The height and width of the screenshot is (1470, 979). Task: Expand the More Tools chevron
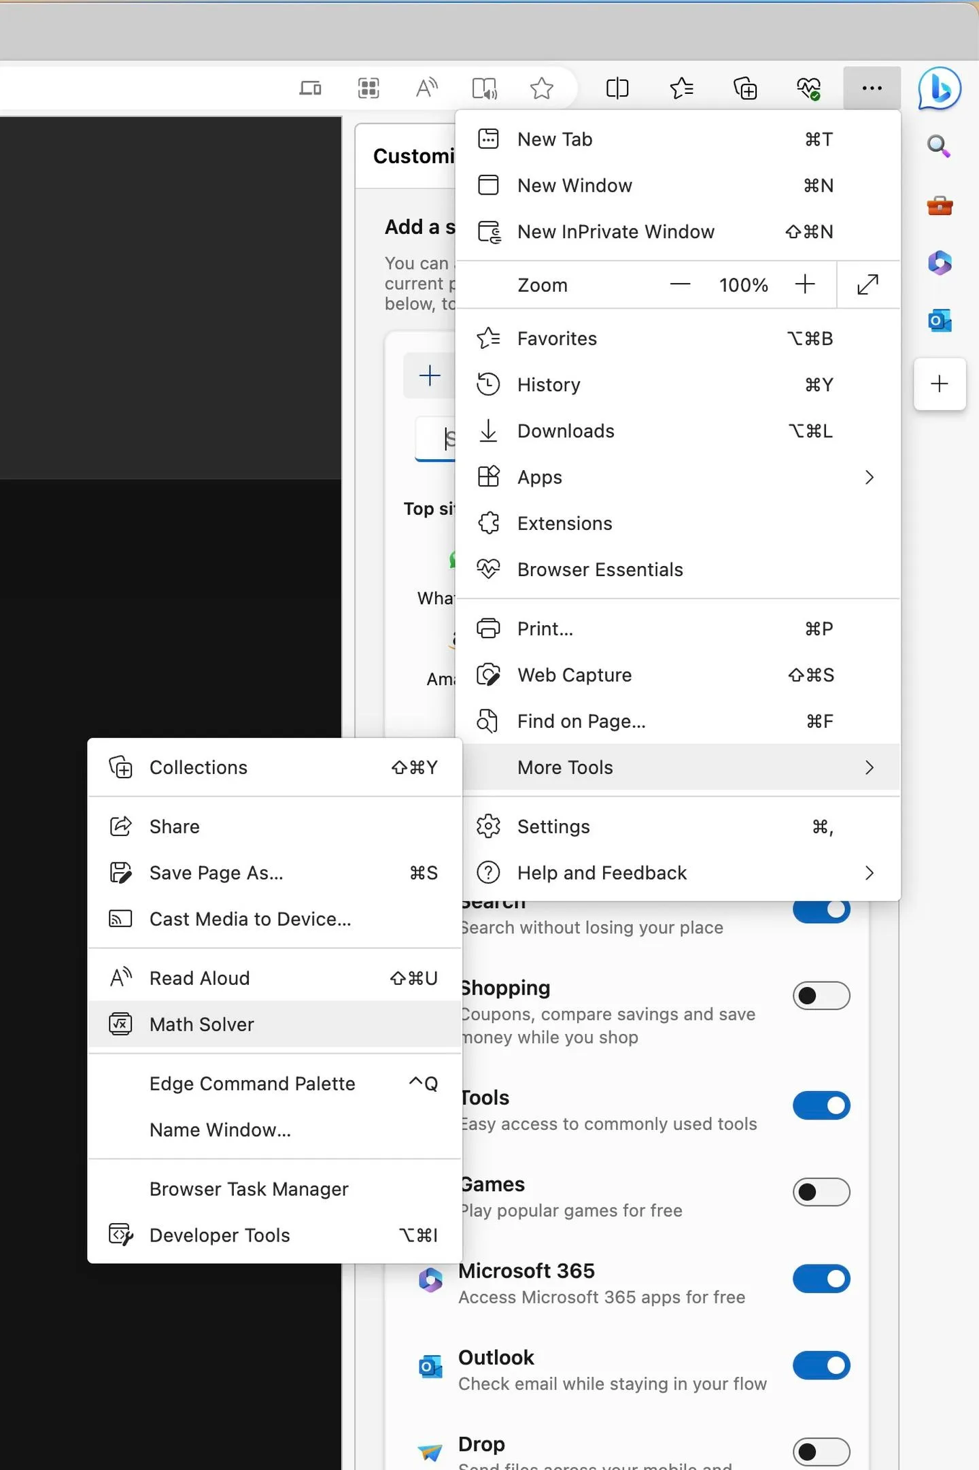(x=869, y=767)
